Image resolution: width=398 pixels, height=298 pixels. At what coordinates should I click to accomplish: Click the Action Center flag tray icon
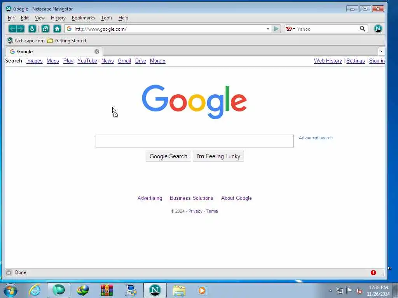point(349,291)
